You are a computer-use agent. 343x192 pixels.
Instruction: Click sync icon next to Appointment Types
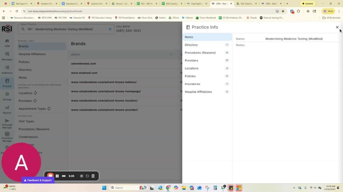coord(49,109)
